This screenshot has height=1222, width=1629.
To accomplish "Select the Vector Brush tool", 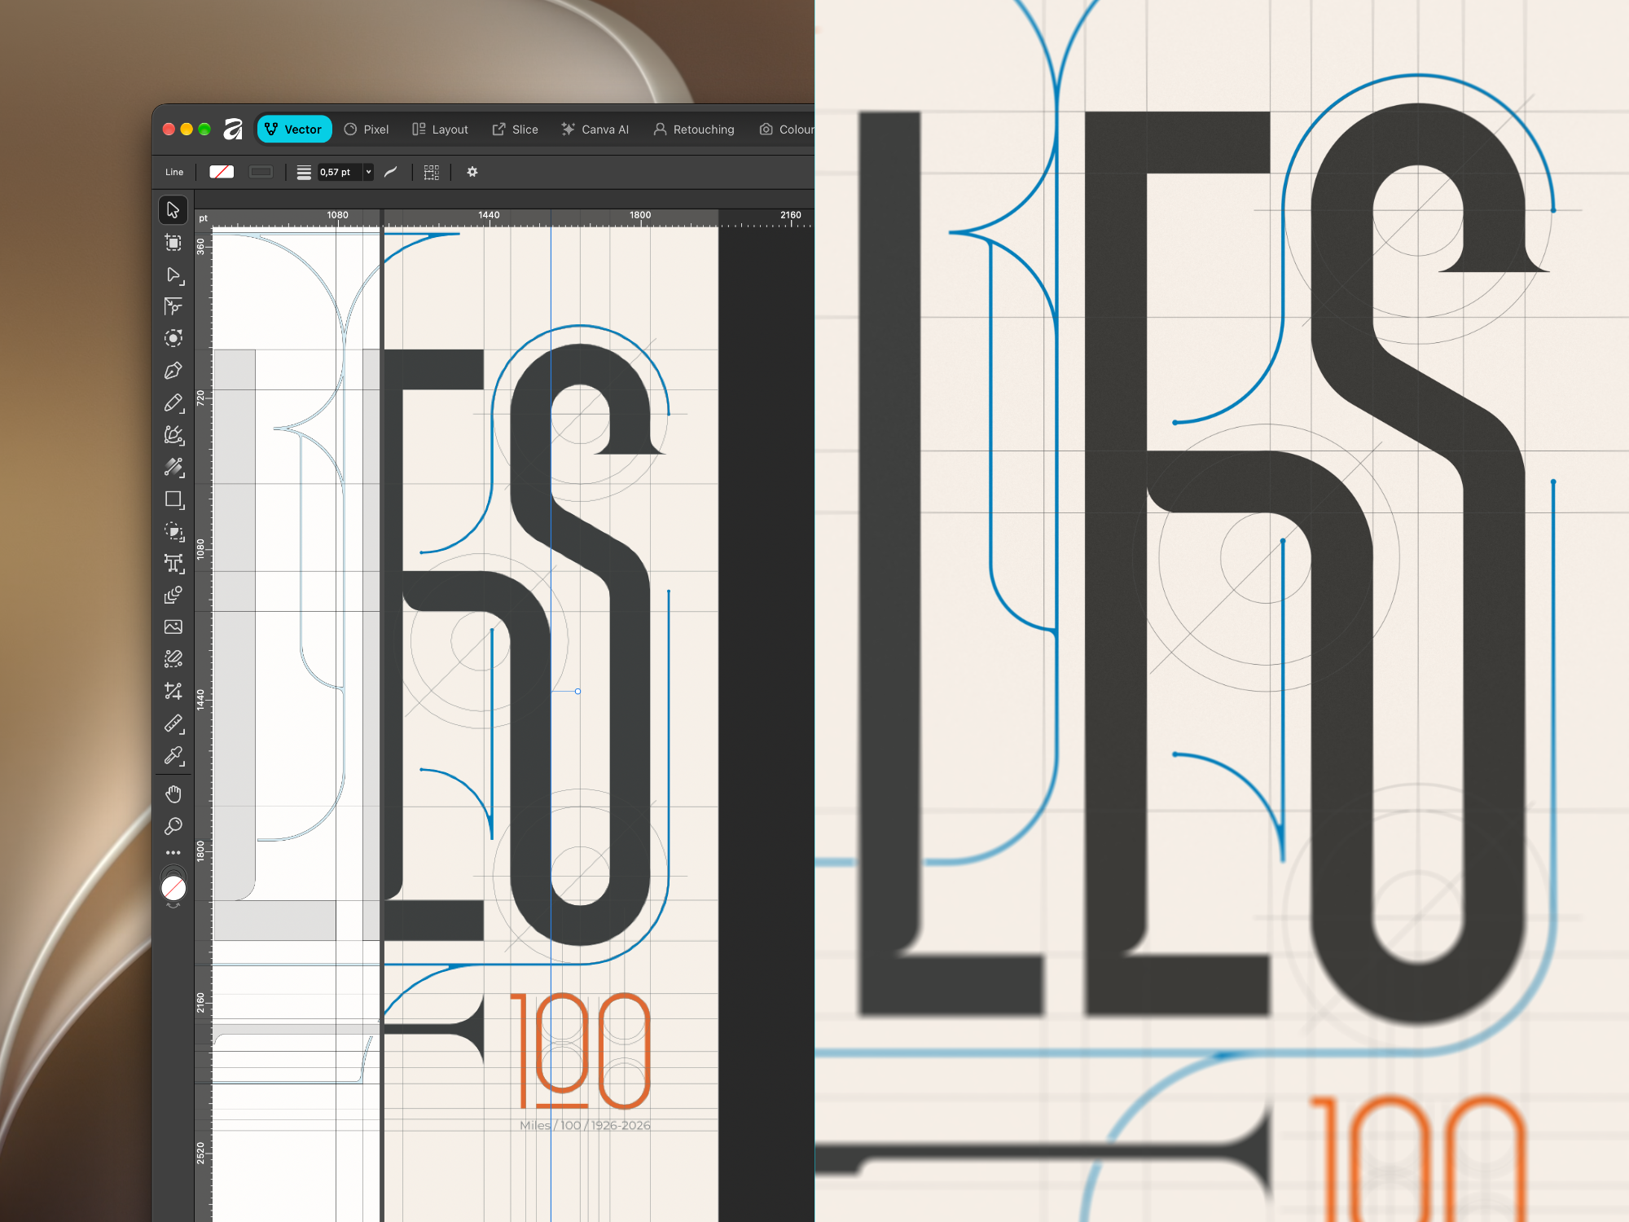I will tap(173, 435).
